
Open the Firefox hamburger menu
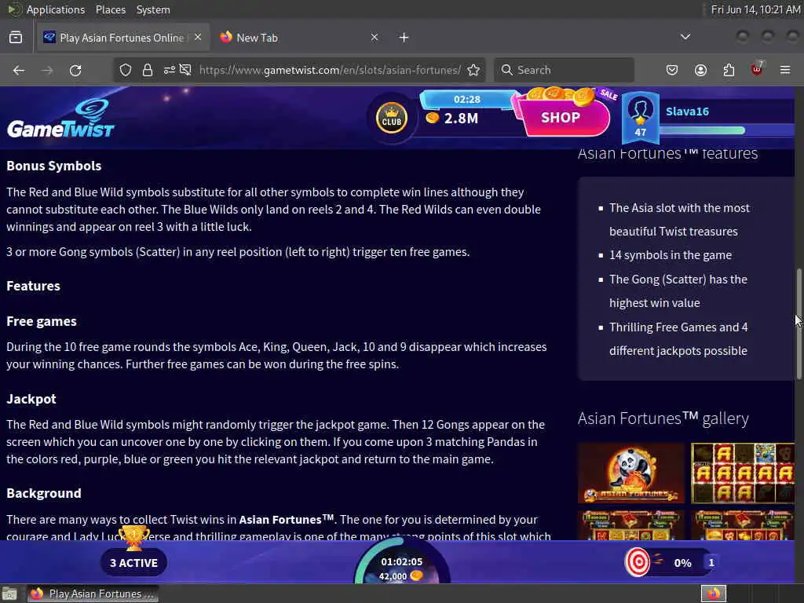[x=785, y=70]
